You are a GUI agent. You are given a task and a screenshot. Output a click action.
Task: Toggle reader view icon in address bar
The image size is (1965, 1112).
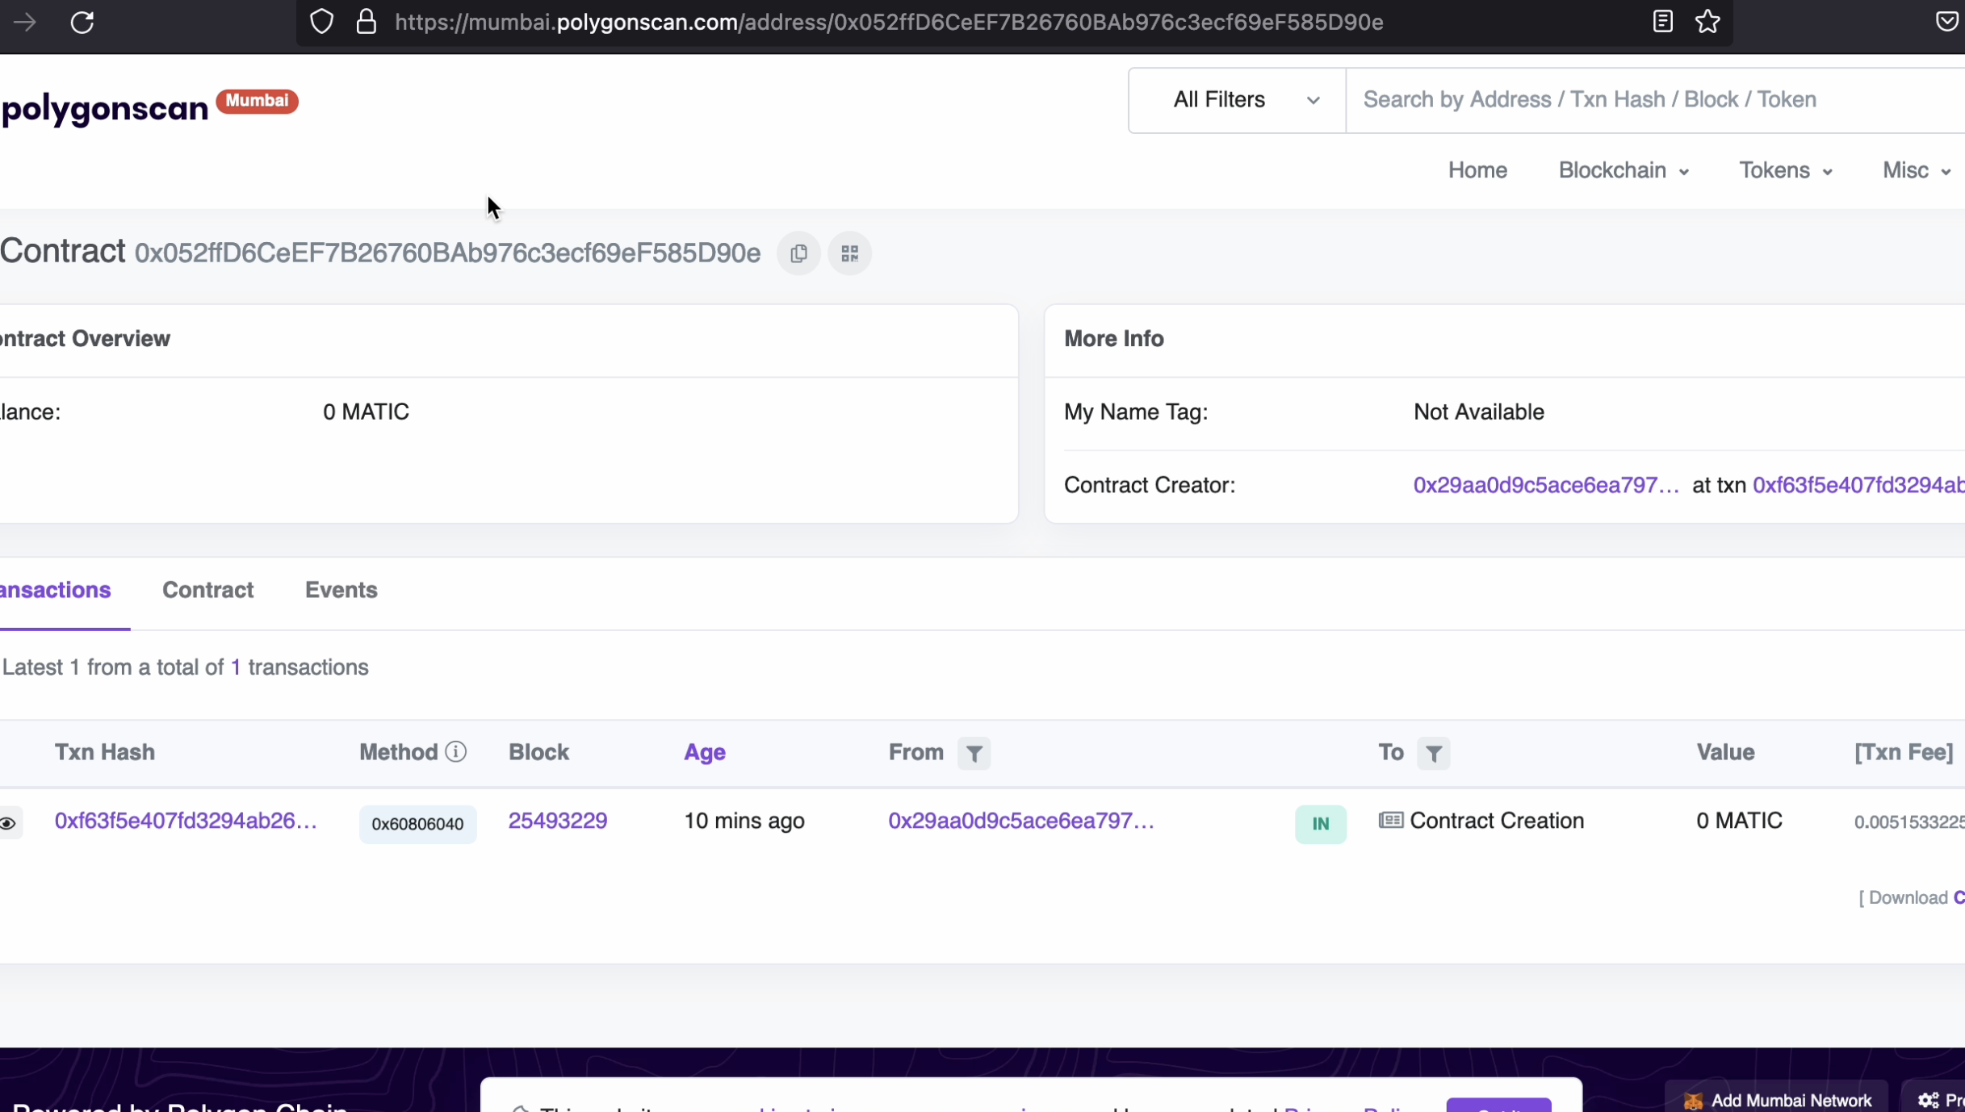[x=1662, y=22]
